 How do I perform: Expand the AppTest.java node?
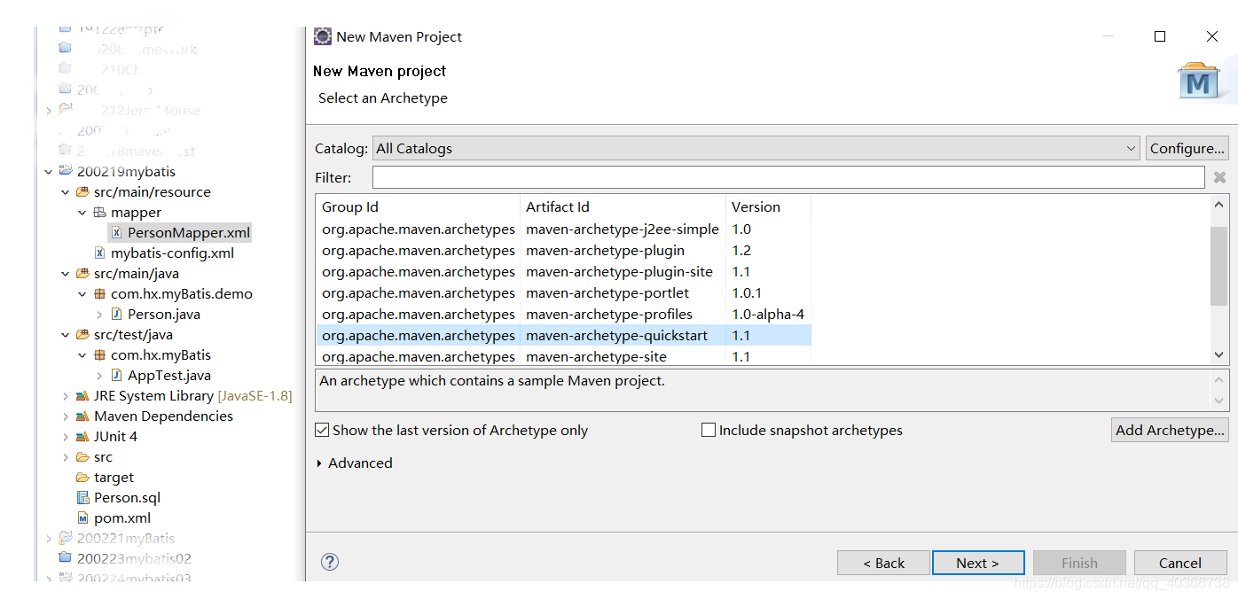[99, 376]
